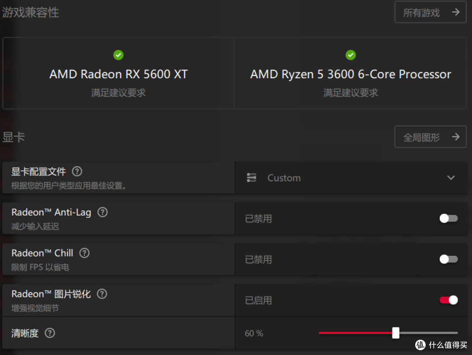Open the Custom graphics profile dropdown
This screenshot has height=355, width=472.
351,177
